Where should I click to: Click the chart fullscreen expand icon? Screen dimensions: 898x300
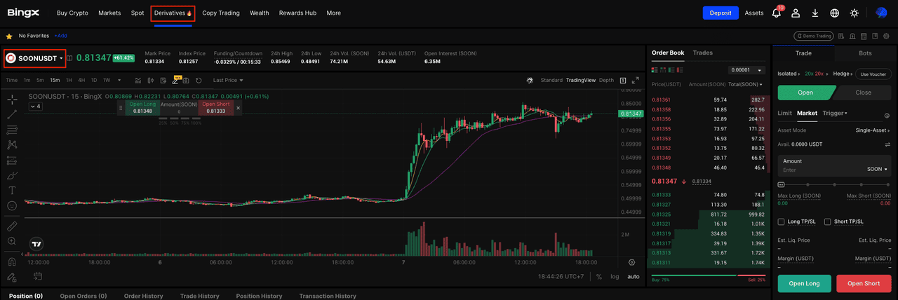(635, 81)
